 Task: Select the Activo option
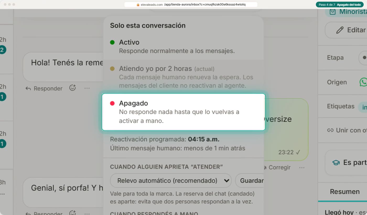coord(183,46)
